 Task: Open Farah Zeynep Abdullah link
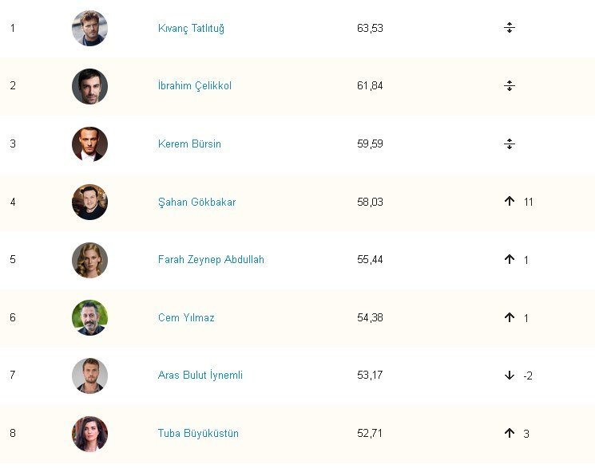click(x=211, y=260)
